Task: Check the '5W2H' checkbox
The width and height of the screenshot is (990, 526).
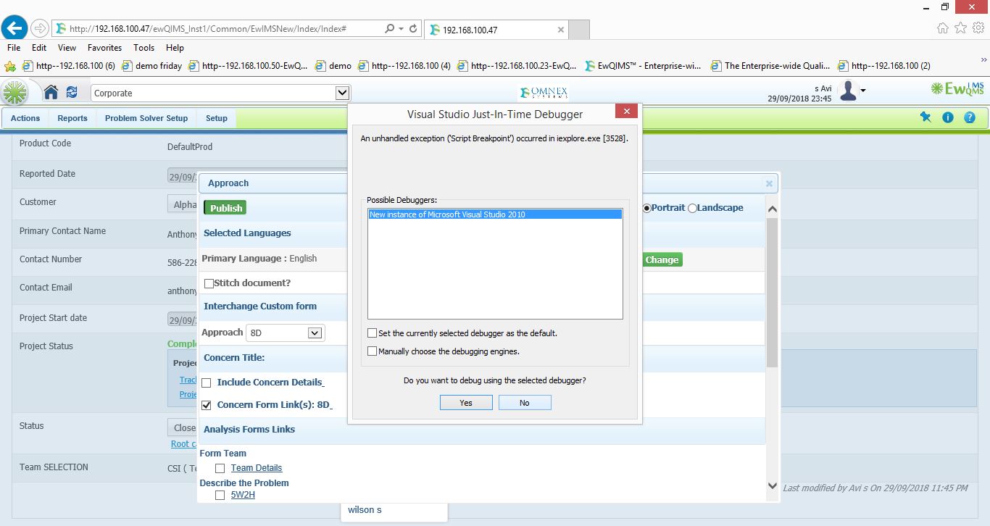Action: tap(220, 496)
